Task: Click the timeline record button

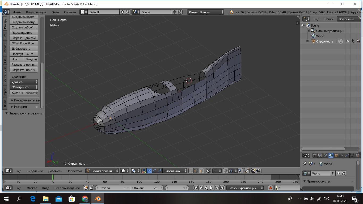Action: pyautogui.click(x=271, y=188)
